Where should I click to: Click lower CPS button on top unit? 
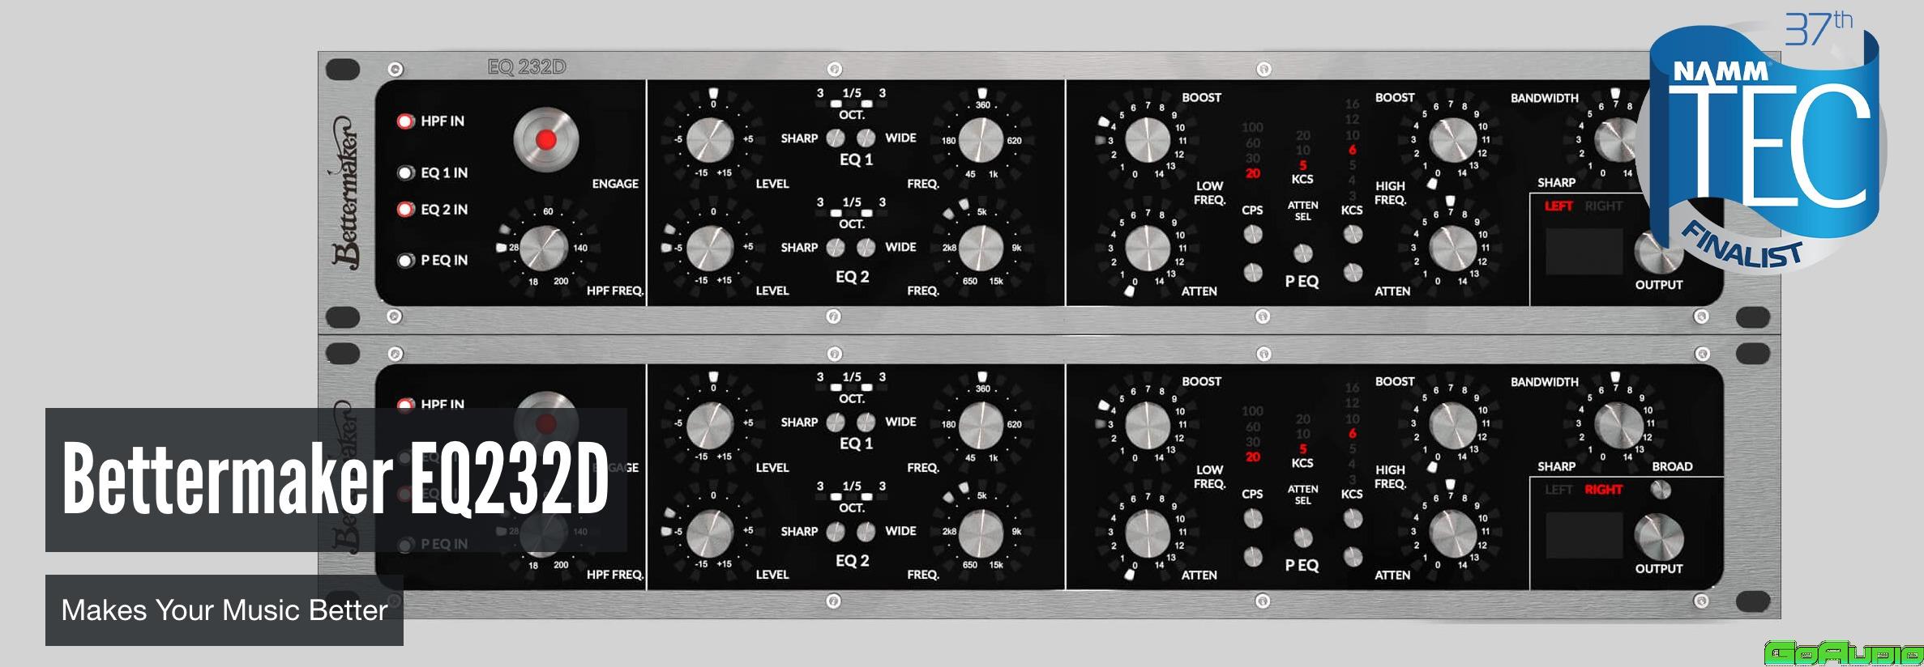tap(1253, 272)
